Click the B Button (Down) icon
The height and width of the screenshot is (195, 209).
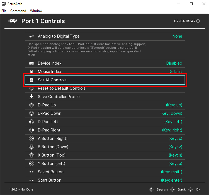(x=31, y=147)
